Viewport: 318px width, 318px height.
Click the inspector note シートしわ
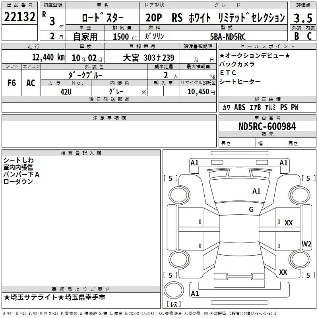point(18,160)
